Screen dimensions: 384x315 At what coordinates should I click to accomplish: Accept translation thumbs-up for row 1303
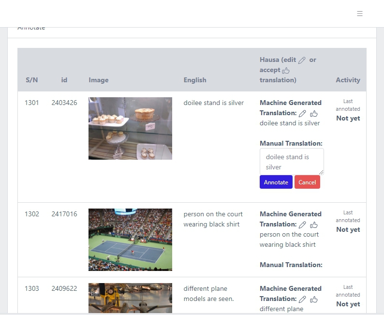point(314,300)
